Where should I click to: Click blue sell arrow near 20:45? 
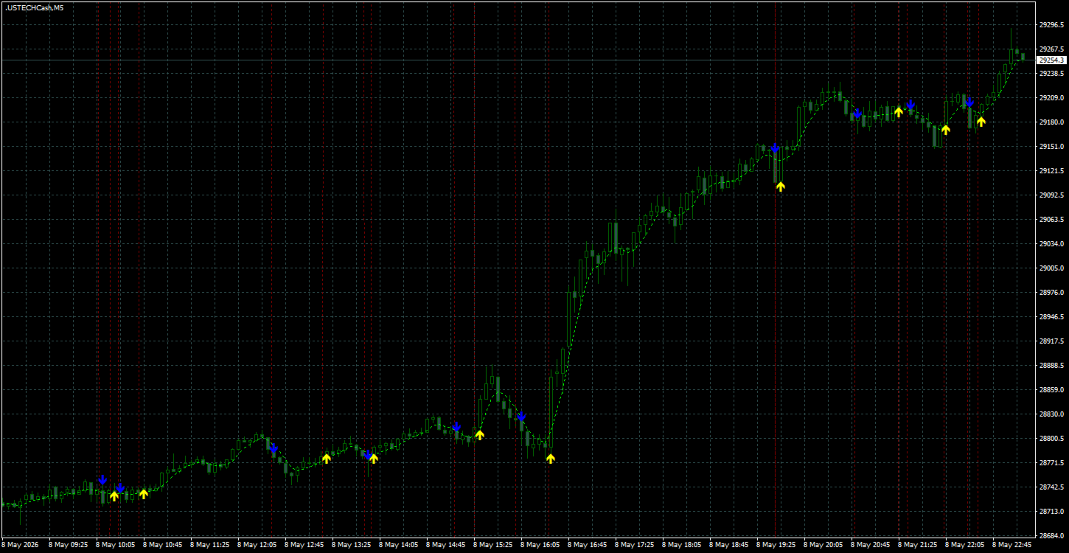tap(857, 113)
